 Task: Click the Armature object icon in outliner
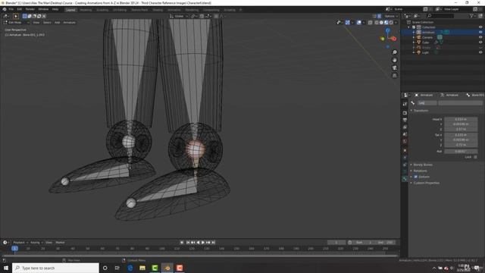pos(418,32)
